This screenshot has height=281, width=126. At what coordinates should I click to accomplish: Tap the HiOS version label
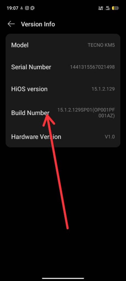29,89
